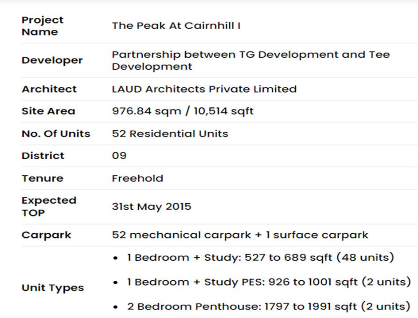The height and width of the screenshot is (318, 418).
Task: Select LAUD Architects Private Limited value
Action: 204,89
